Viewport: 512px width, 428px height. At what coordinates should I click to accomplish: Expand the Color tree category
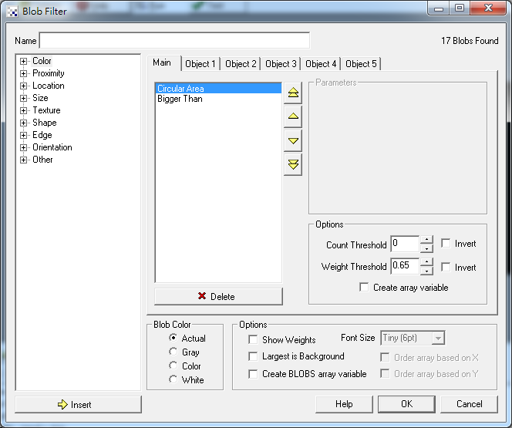coord(24,61)
